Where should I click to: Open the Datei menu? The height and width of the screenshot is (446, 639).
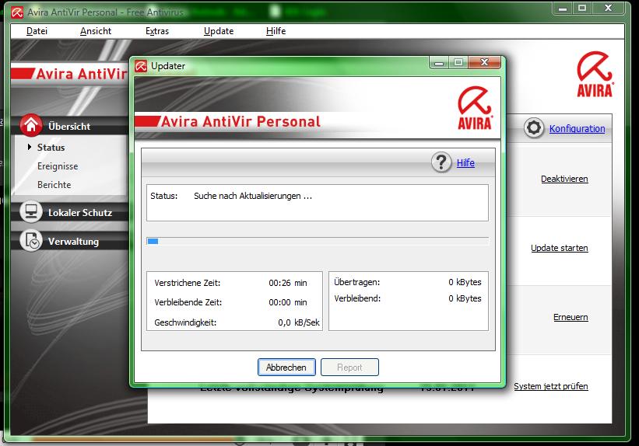37,31
